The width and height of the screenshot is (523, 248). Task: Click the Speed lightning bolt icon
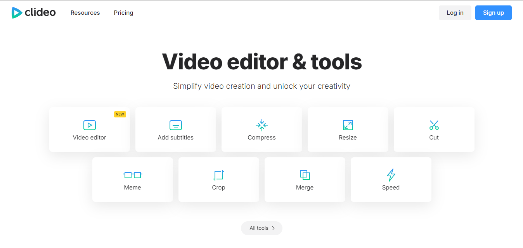click(391, 175)
